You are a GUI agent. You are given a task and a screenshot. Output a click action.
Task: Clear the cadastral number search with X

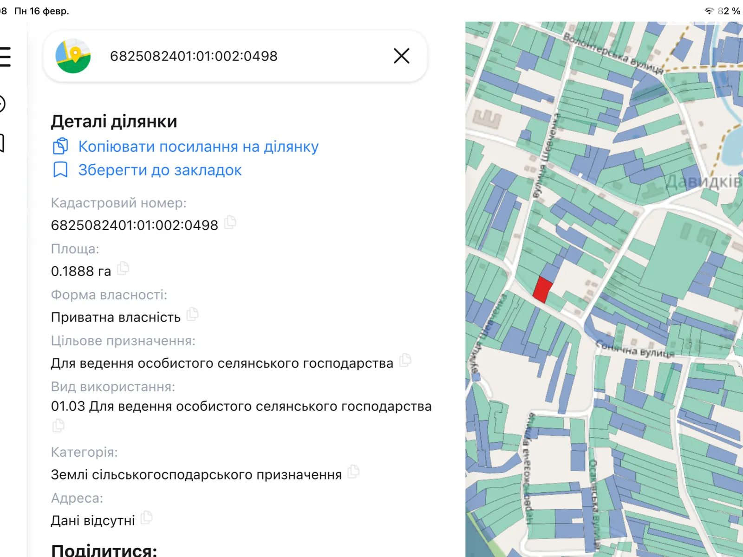click(401, 56)
